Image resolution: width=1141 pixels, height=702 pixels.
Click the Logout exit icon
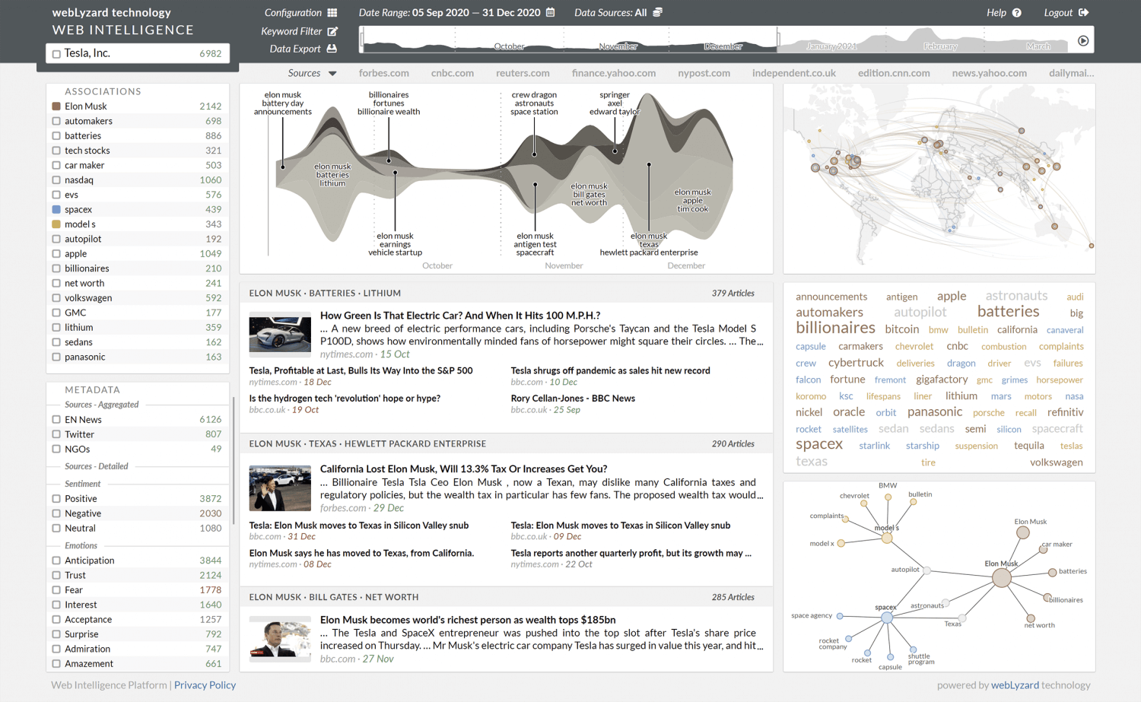pyautogui.click(x=1084, y=12)
